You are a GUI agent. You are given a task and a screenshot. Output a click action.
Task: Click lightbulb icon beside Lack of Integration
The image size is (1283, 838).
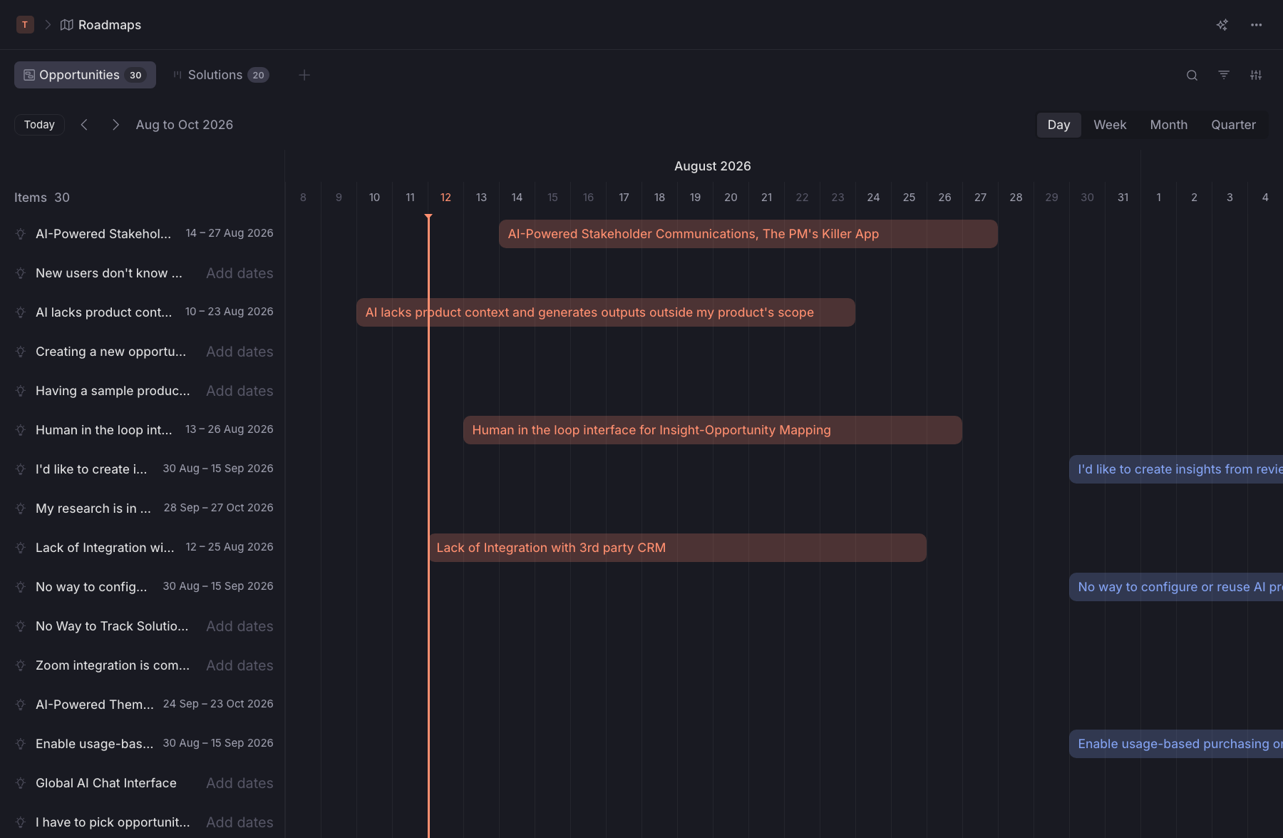[21, 548]
